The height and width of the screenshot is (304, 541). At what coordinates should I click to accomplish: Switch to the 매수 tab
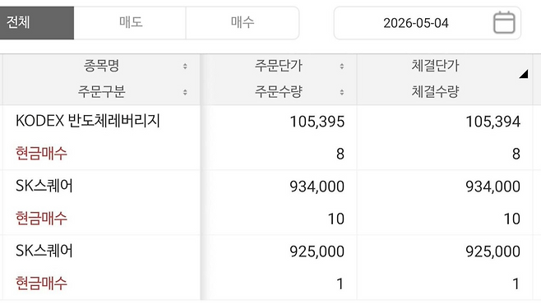(x=243, y=23)
